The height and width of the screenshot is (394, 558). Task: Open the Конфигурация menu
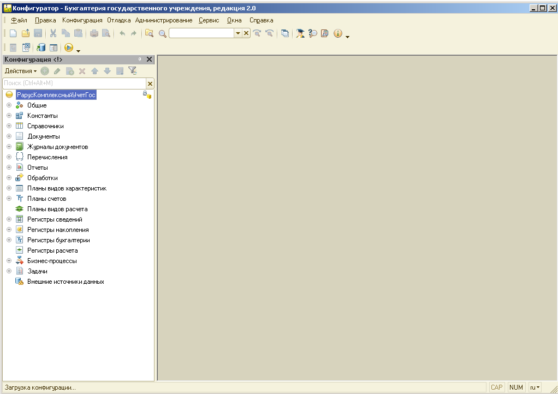click(x=82, y=20)
